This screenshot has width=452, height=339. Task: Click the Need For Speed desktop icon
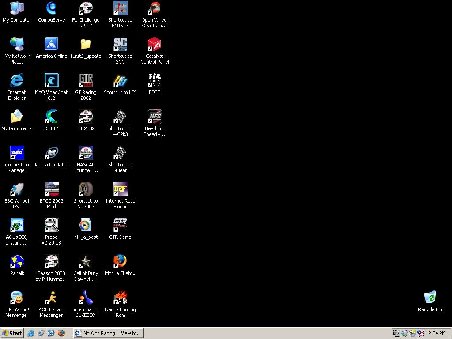pyautogui.click(x=154, y=117)
